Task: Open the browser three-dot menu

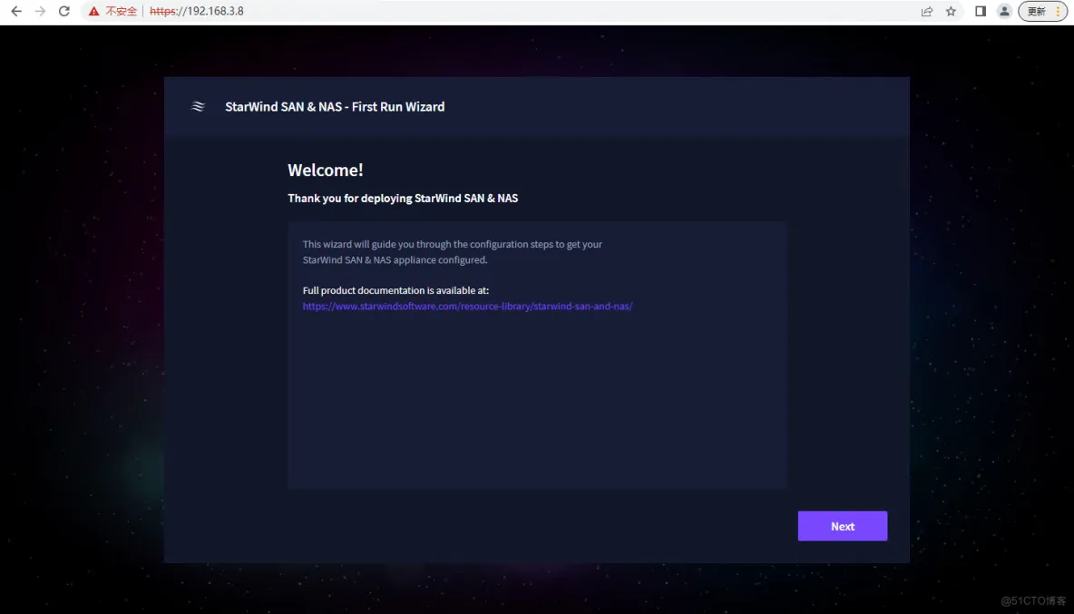Action: [x=1059, y=11]
